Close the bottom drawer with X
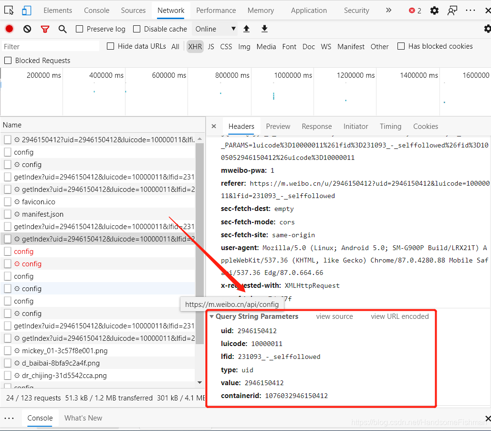The image size is (491, 431). pyautogui.click(x=488, y=419)
